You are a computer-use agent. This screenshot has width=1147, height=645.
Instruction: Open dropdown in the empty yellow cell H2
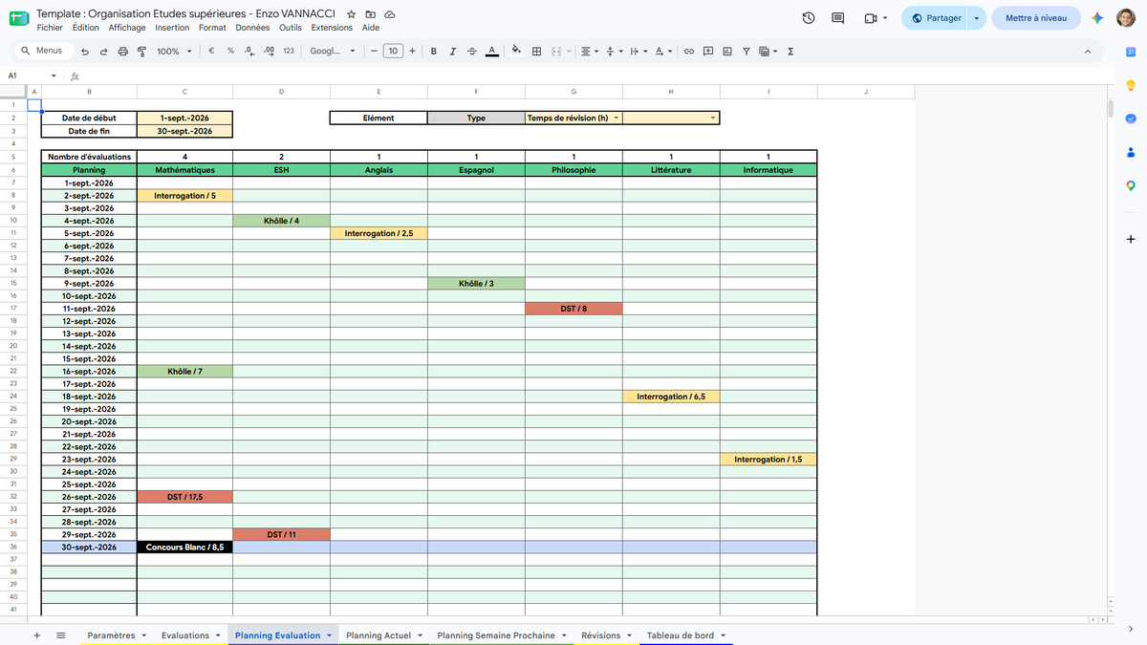pyautogui.click(x=713, y=118)
